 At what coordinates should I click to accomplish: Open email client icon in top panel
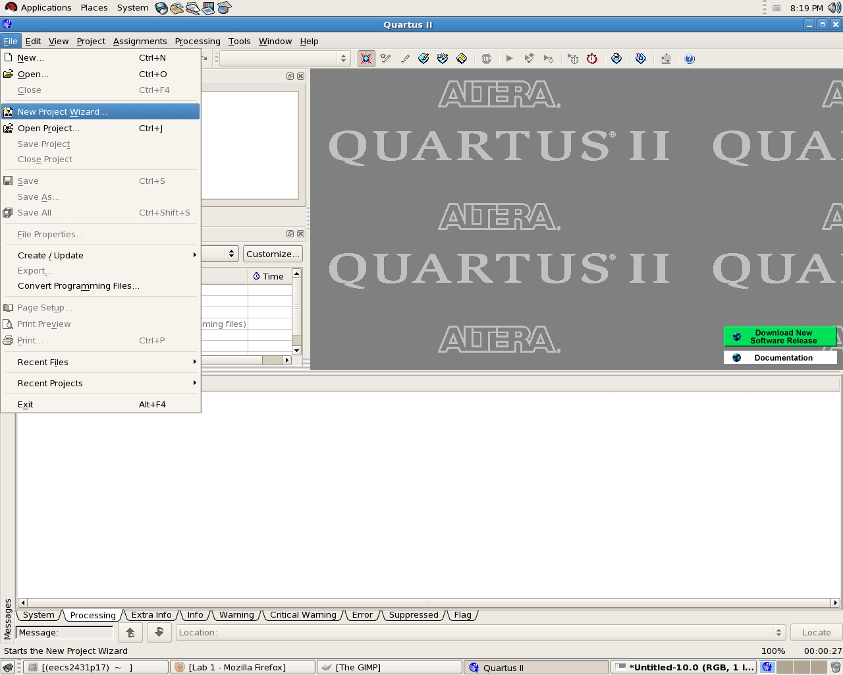point(177,8)
